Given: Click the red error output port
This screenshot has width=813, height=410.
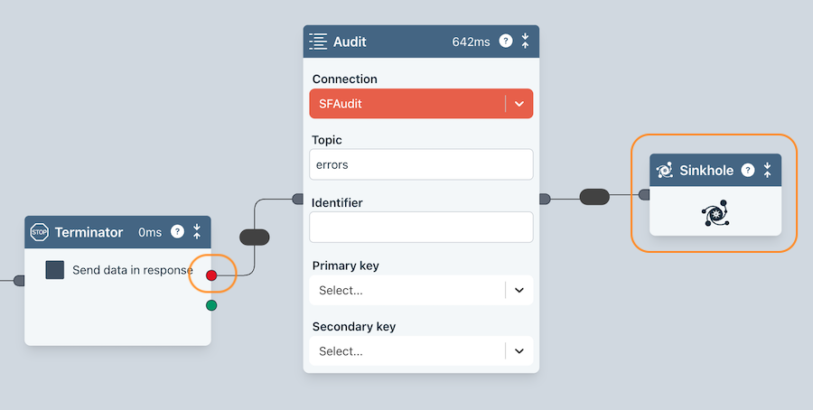Looking at the screenshot, I should (211, 275).
